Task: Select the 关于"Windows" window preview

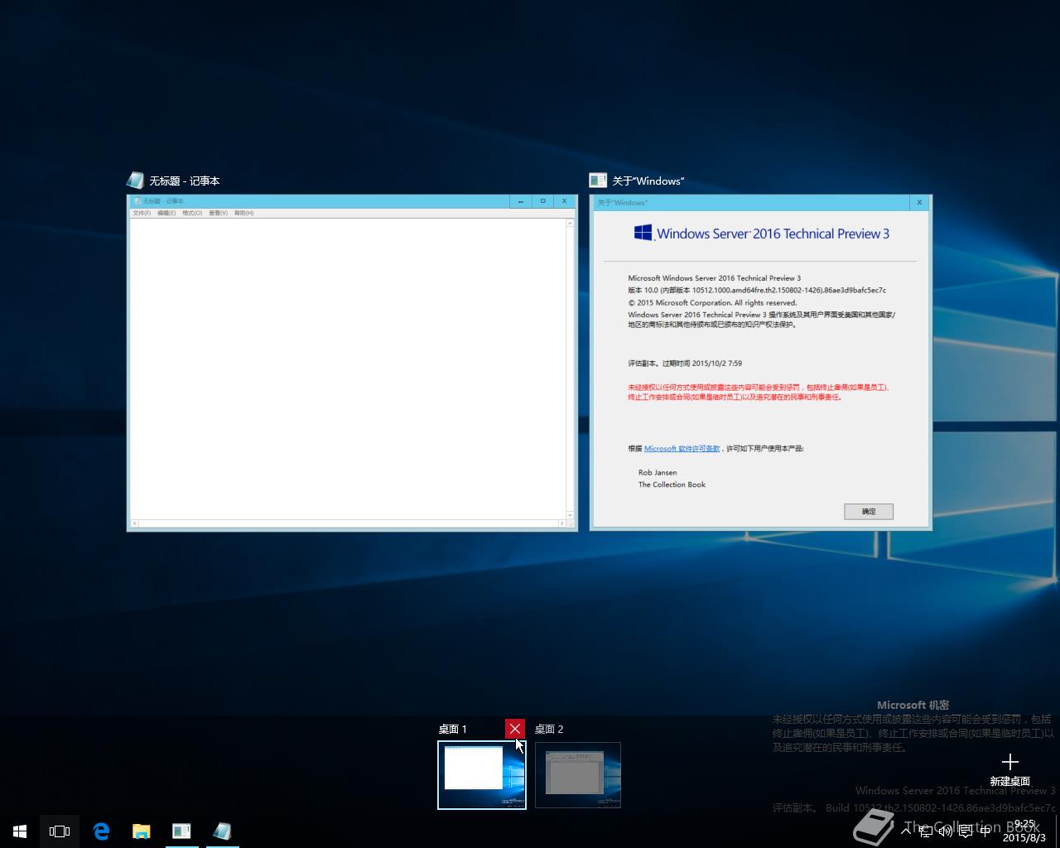Action: click(761, 363)
